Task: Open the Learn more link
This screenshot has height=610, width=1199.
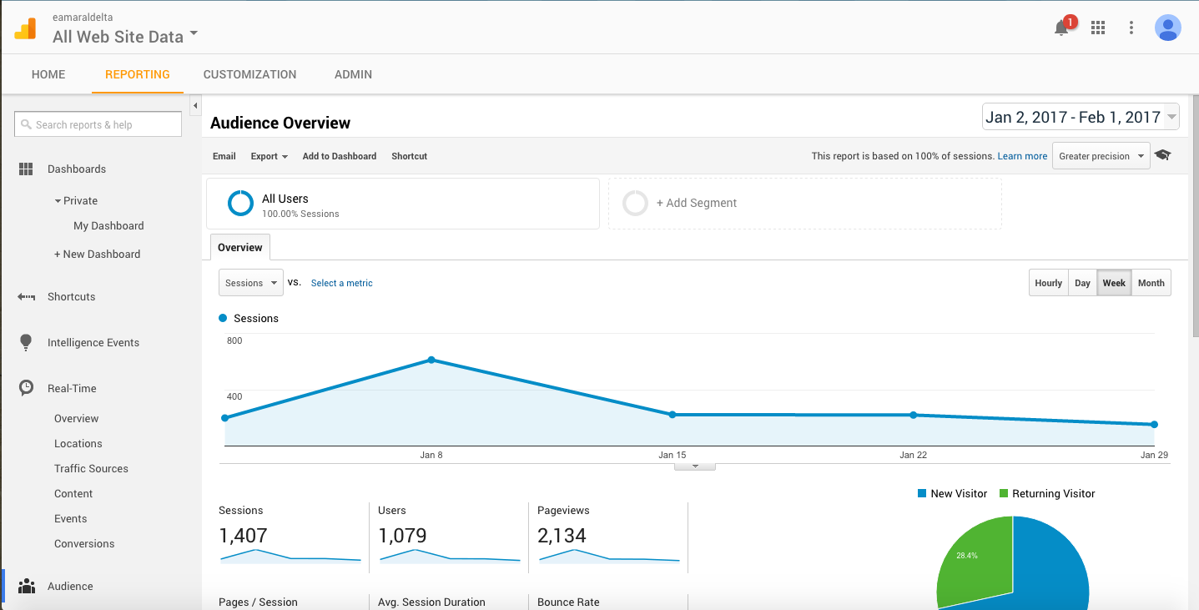Action: click(1022, 156)
